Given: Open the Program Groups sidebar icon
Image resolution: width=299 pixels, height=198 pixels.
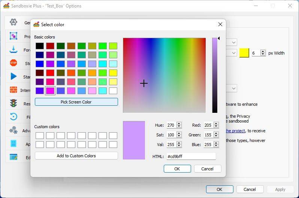Looking at the screenshot, I should (13, 36).
